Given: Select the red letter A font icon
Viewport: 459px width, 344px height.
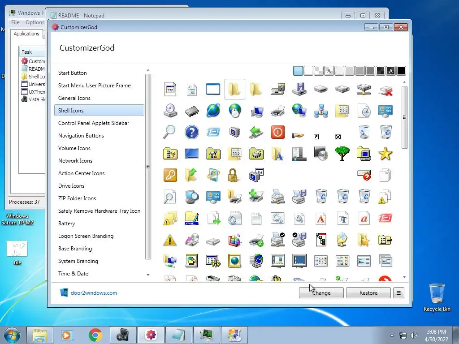Looking at the screenshot, I should [320, 218].
